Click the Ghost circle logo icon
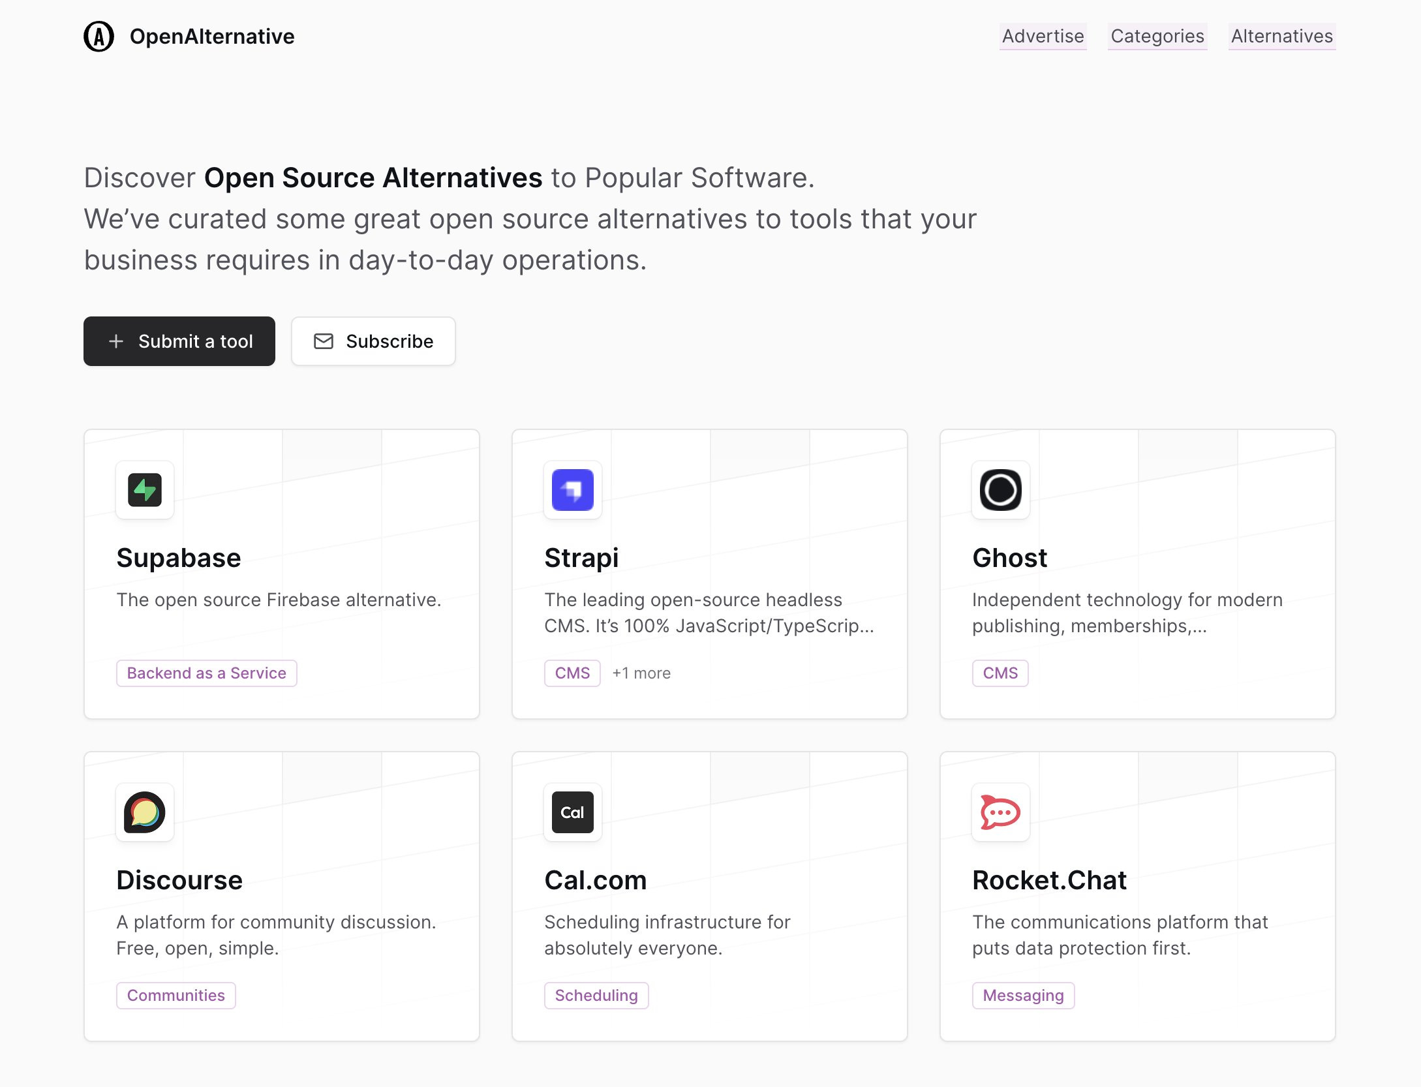The height and width of the screenshot is (1087, 1421). point(1000,490)
